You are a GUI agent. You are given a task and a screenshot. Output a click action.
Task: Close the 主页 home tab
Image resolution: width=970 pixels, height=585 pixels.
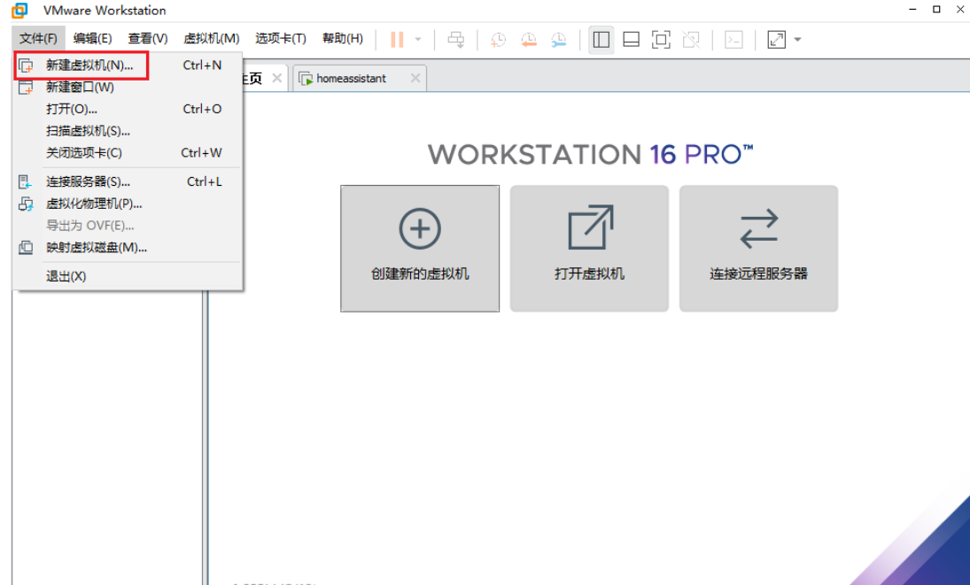point(277,78)
